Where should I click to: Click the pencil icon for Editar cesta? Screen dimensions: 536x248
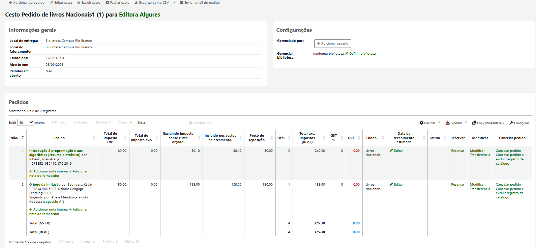click(x=52, y=3)
